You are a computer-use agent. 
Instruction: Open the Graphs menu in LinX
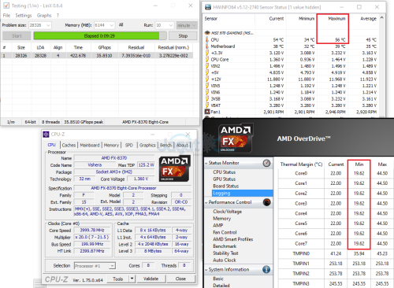44,16
